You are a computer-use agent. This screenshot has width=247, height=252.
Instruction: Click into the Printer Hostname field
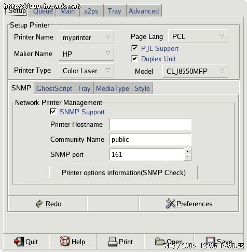tap(150, 124)
